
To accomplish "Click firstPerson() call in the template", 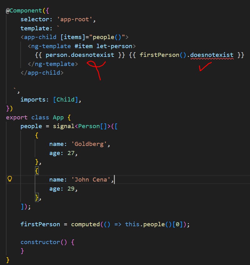I will 163,55.
